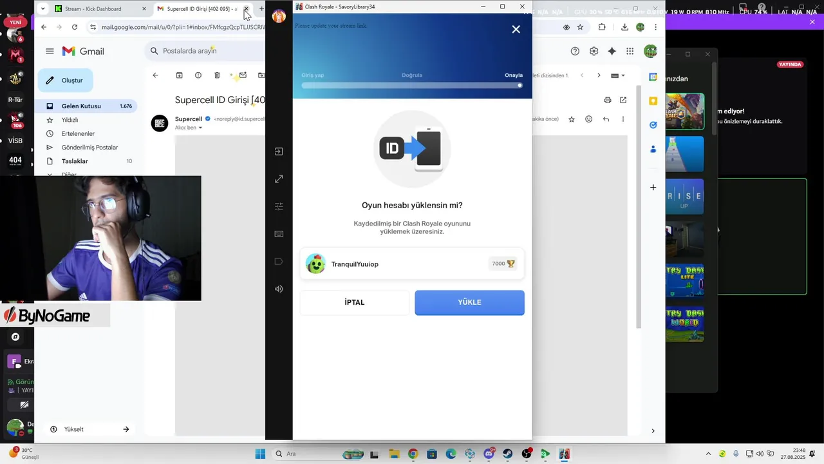The height and width of the screenshot is (464, 824).
Task: Click the İPTAL button
Action: [354, 302]
